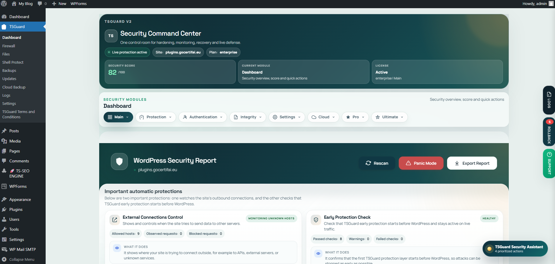Click the Appearance brush icon in sidebar
This screenshot has width=555, height=264.
4,199
